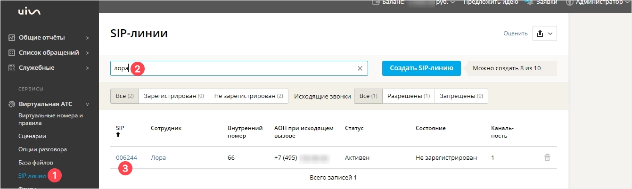Expand the Служебные section
This screenshot has height=189, width=632.
[87, 68]
